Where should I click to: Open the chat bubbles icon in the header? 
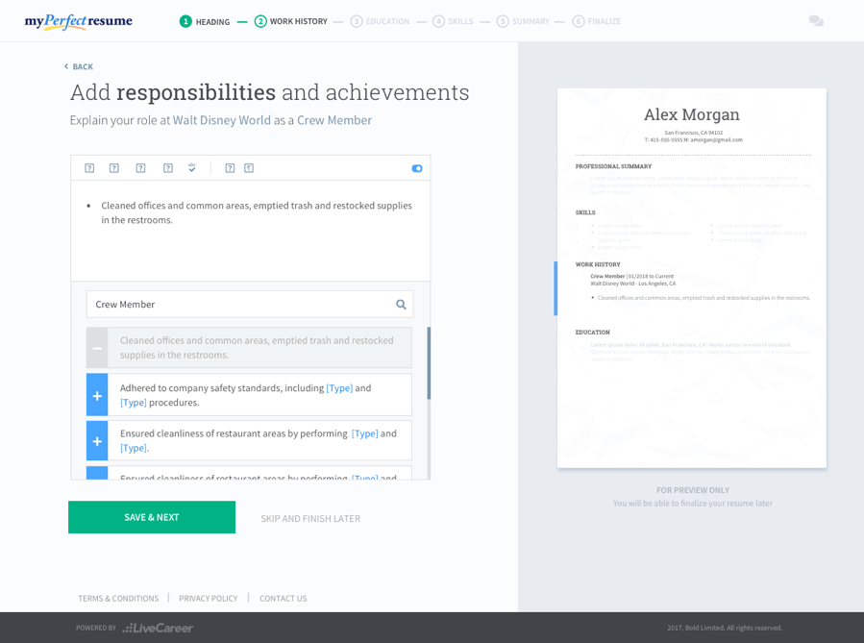pos(816,21)
